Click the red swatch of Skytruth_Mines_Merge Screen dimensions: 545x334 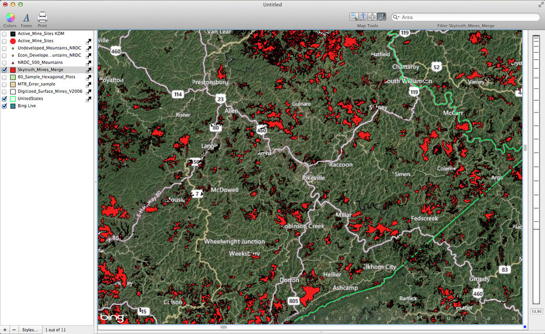tap(13, 70)
